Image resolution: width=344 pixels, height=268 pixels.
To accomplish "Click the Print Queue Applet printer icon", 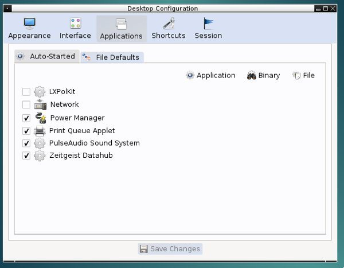I will [x=40, y=131].
